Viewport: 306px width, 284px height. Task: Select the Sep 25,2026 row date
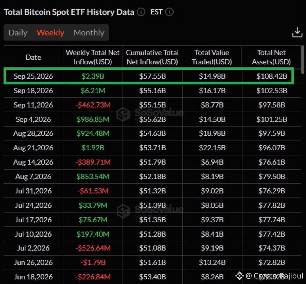[x=34, y=76]
